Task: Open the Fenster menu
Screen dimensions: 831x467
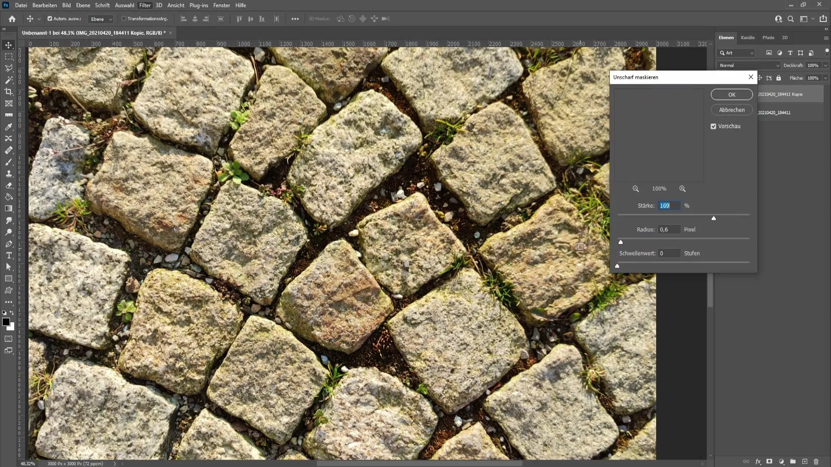Action: (222, 5)
